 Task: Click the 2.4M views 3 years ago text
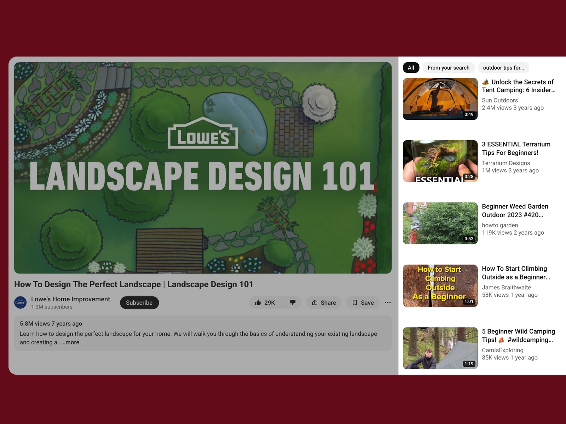513,108
